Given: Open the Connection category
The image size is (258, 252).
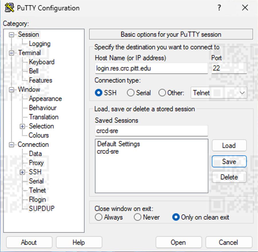Looking at the screenshot, I should click(33, 144).
